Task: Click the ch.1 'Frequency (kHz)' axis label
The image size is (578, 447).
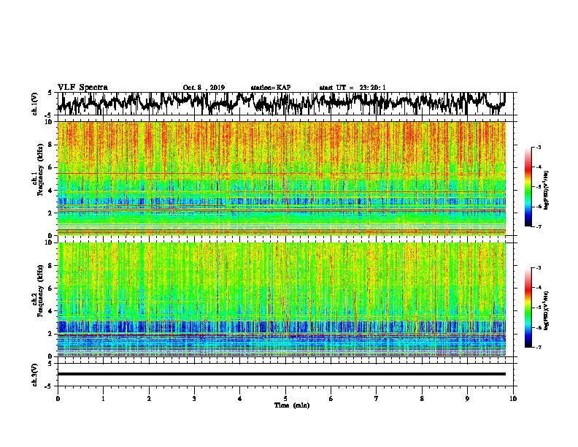Action: click(x=40, y=169)
